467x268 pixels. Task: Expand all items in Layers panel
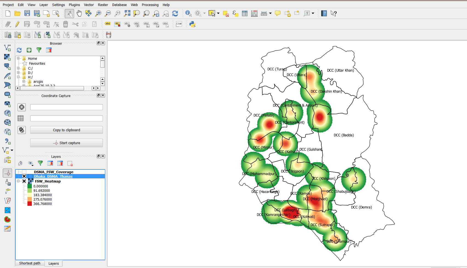coord(50,163)
